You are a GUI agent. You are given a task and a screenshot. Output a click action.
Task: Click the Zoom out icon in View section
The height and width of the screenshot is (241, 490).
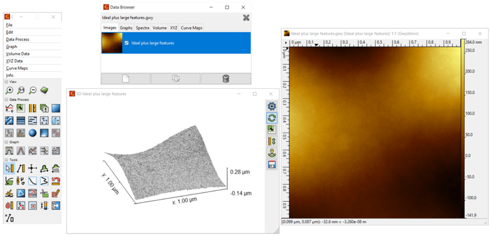point(33,91)
